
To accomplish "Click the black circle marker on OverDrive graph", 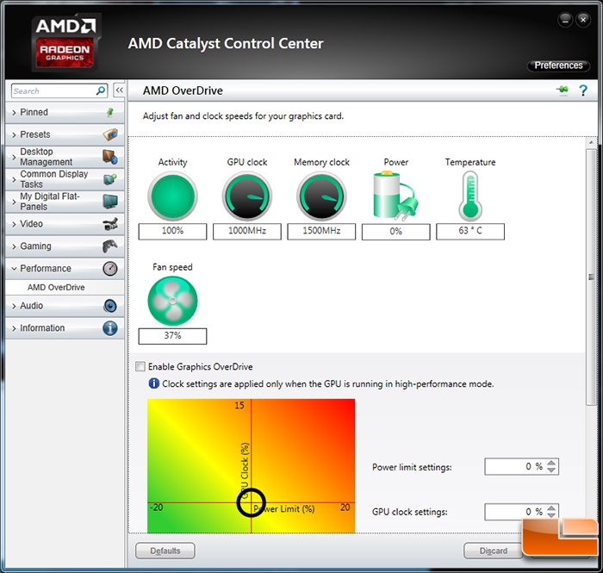I will point(252,502).
